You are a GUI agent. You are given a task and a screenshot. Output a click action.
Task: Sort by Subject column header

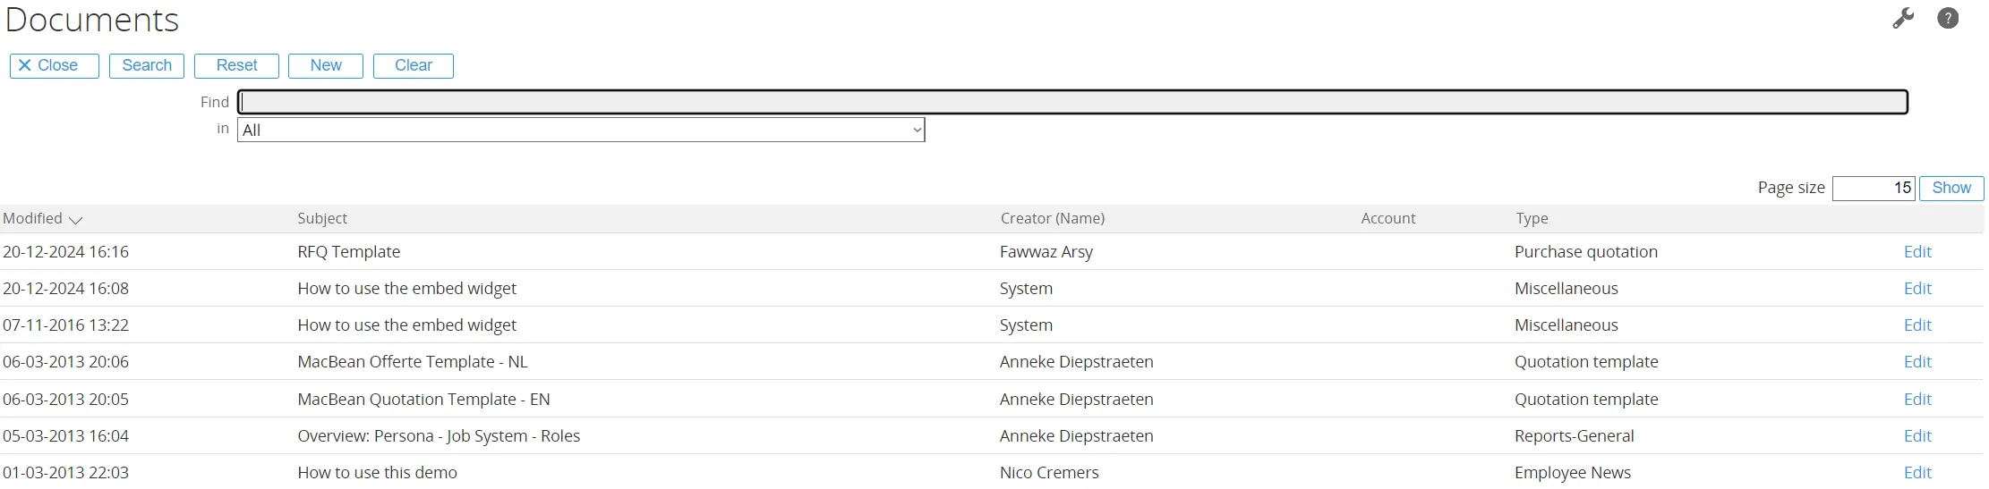(x=322, y=219)
